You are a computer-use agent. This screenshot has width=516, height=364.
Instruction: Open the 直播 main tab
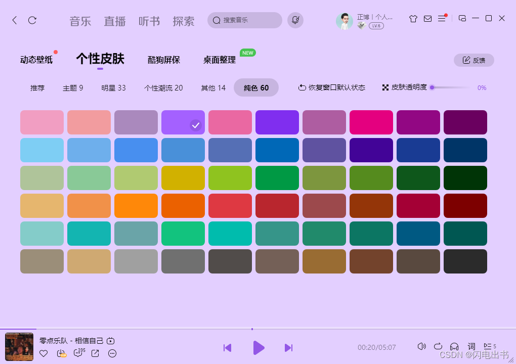click(x=115, y=21)
